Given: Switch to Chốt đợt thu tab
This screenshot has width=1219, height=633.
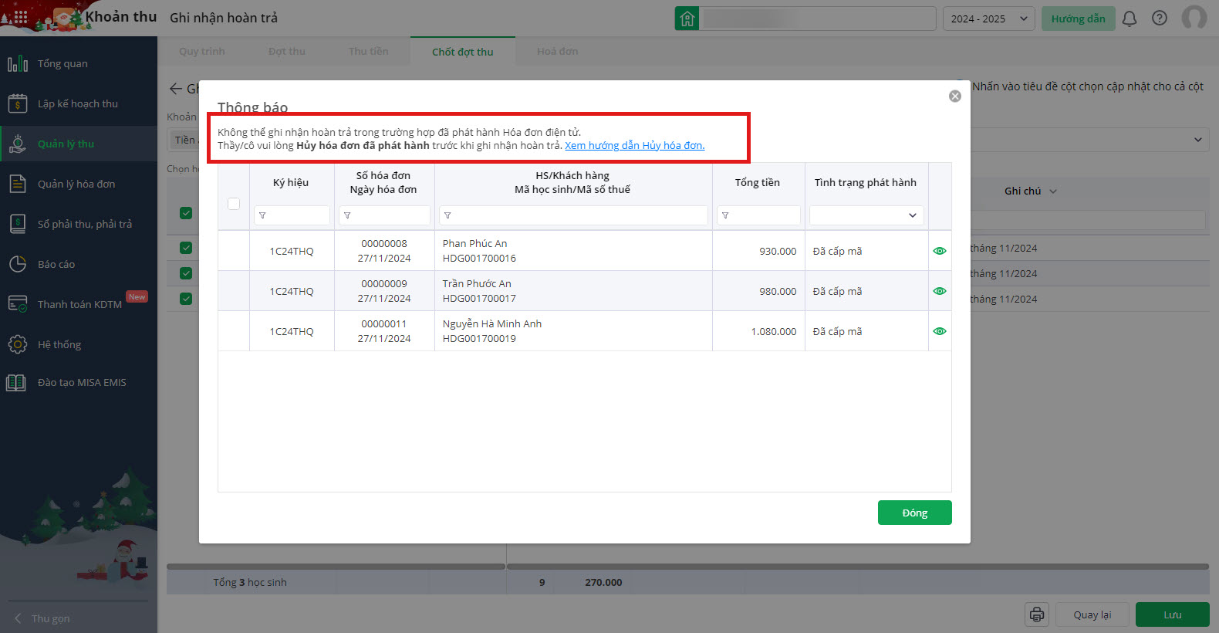Looking at the screenshot, I should (462, 52).
